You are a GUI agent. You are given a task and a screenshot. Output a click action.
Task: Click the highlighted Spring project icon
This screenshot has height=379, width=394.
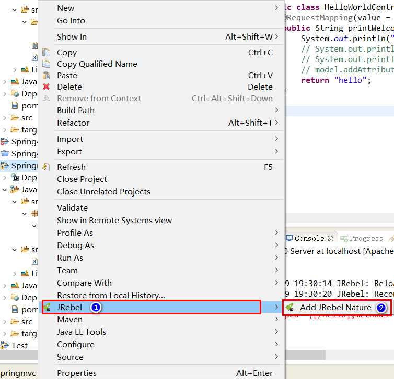[x=5, y=165]
